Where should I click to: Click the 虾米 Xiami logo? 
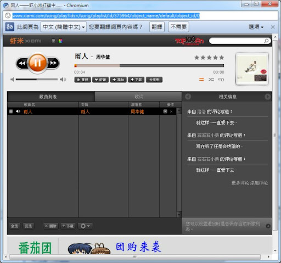26,41
